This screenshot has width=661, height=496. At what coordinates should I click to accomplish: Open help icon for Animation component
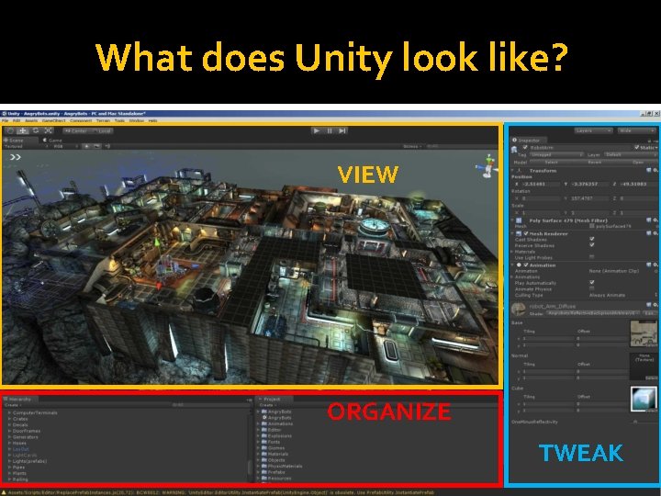pos(649,265)
